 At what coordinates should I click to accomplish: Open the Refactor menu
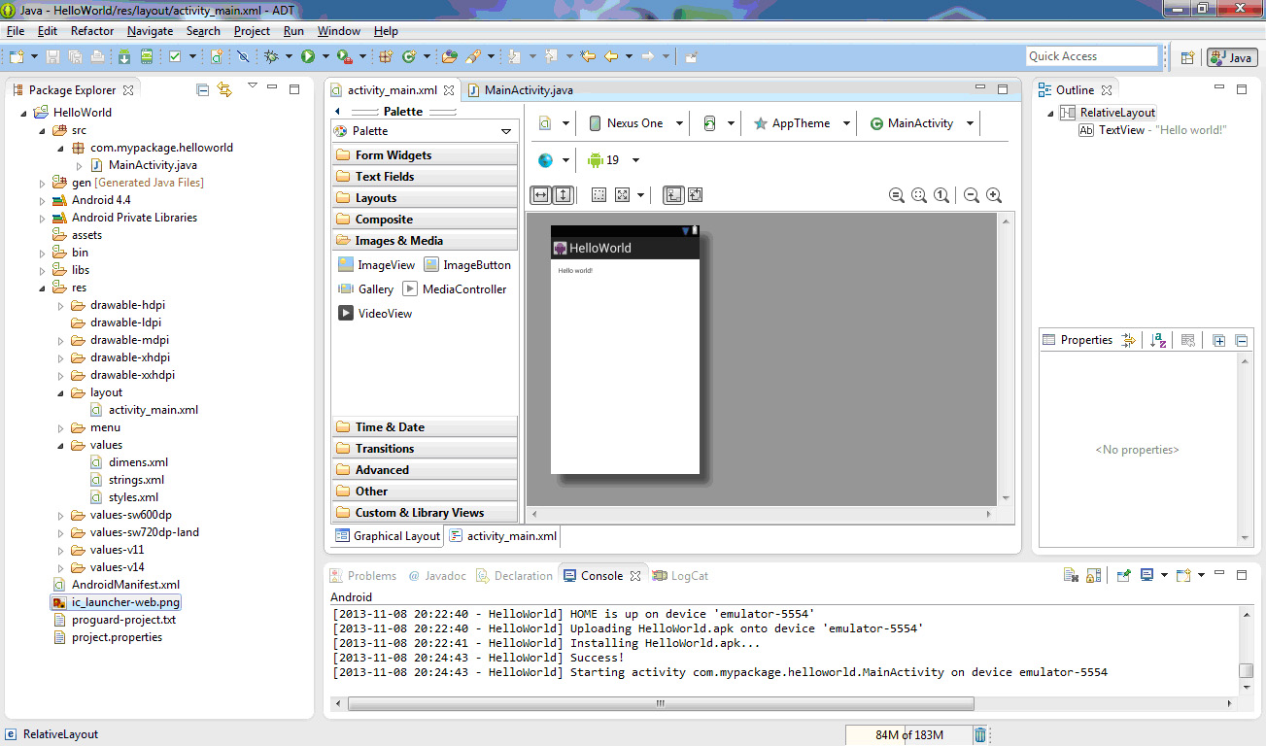[92, 31]
